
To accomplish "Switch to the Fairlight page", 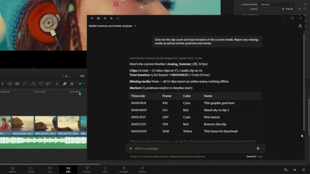I will (x=124, y=170).
